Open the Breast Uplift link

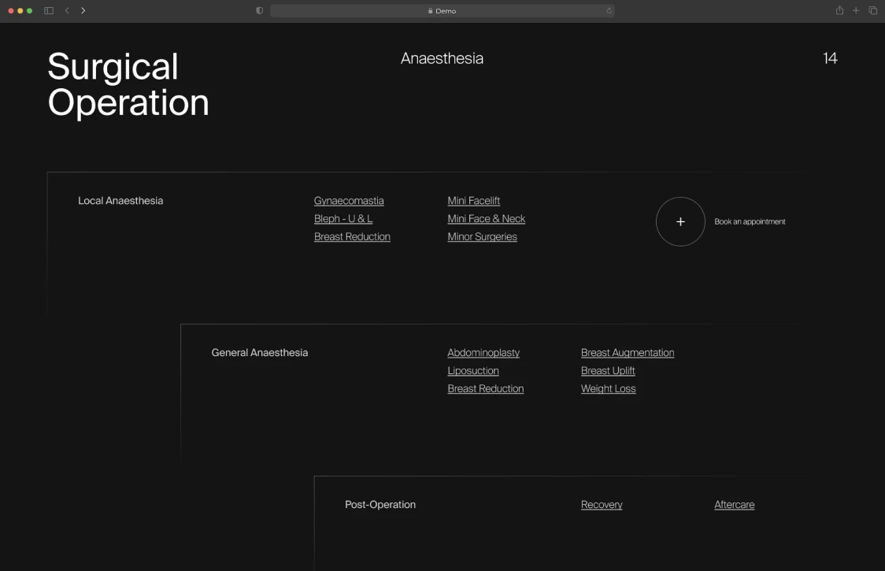coord(608,370)
